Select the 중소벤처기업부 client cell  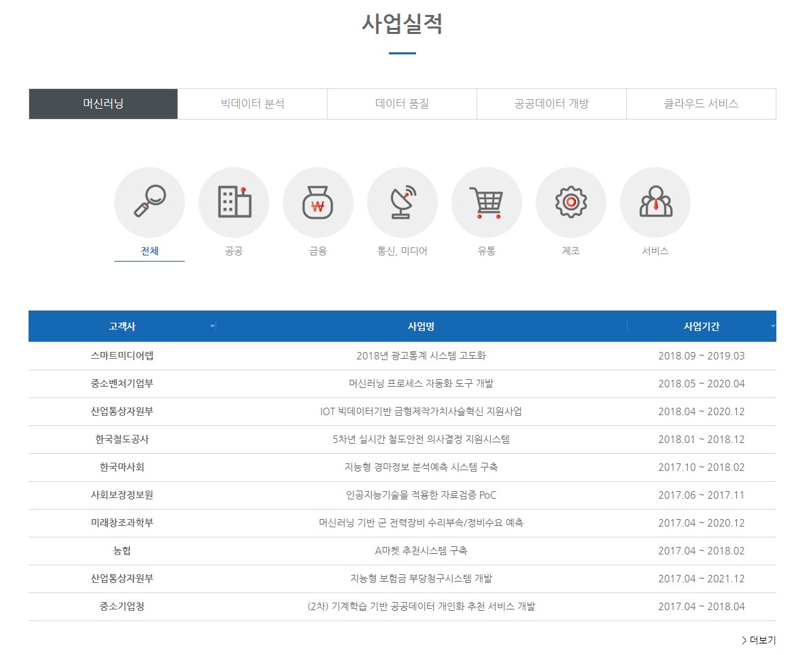(x=122, y=383)
